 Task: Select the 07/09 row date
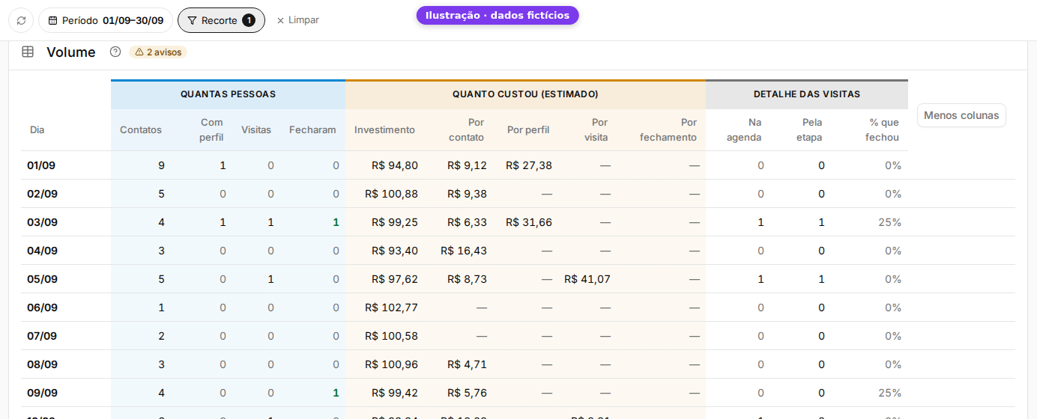tap(42, 336)
